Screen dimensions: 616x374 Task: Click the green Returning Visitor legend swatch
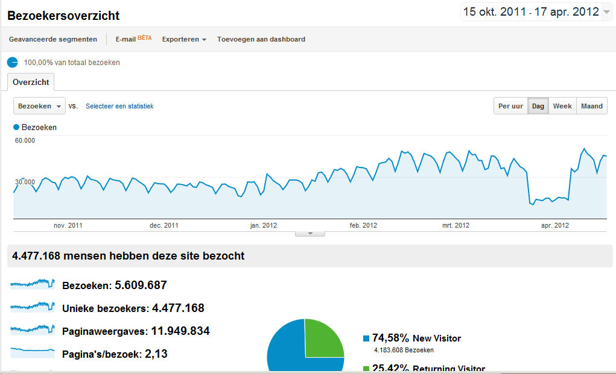366,369
